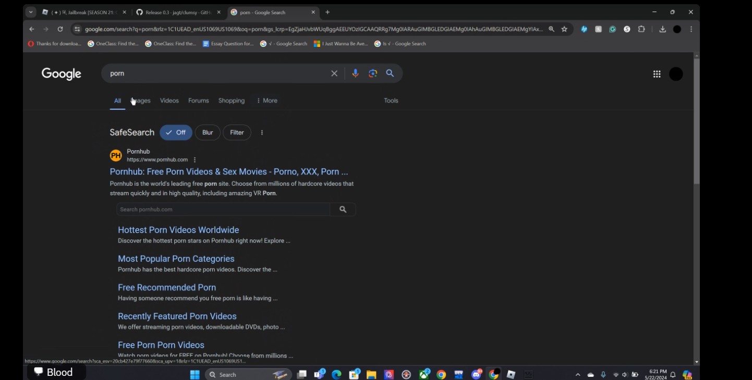
Task: Show hidden system tray icons
Action: tap(577, 375)
